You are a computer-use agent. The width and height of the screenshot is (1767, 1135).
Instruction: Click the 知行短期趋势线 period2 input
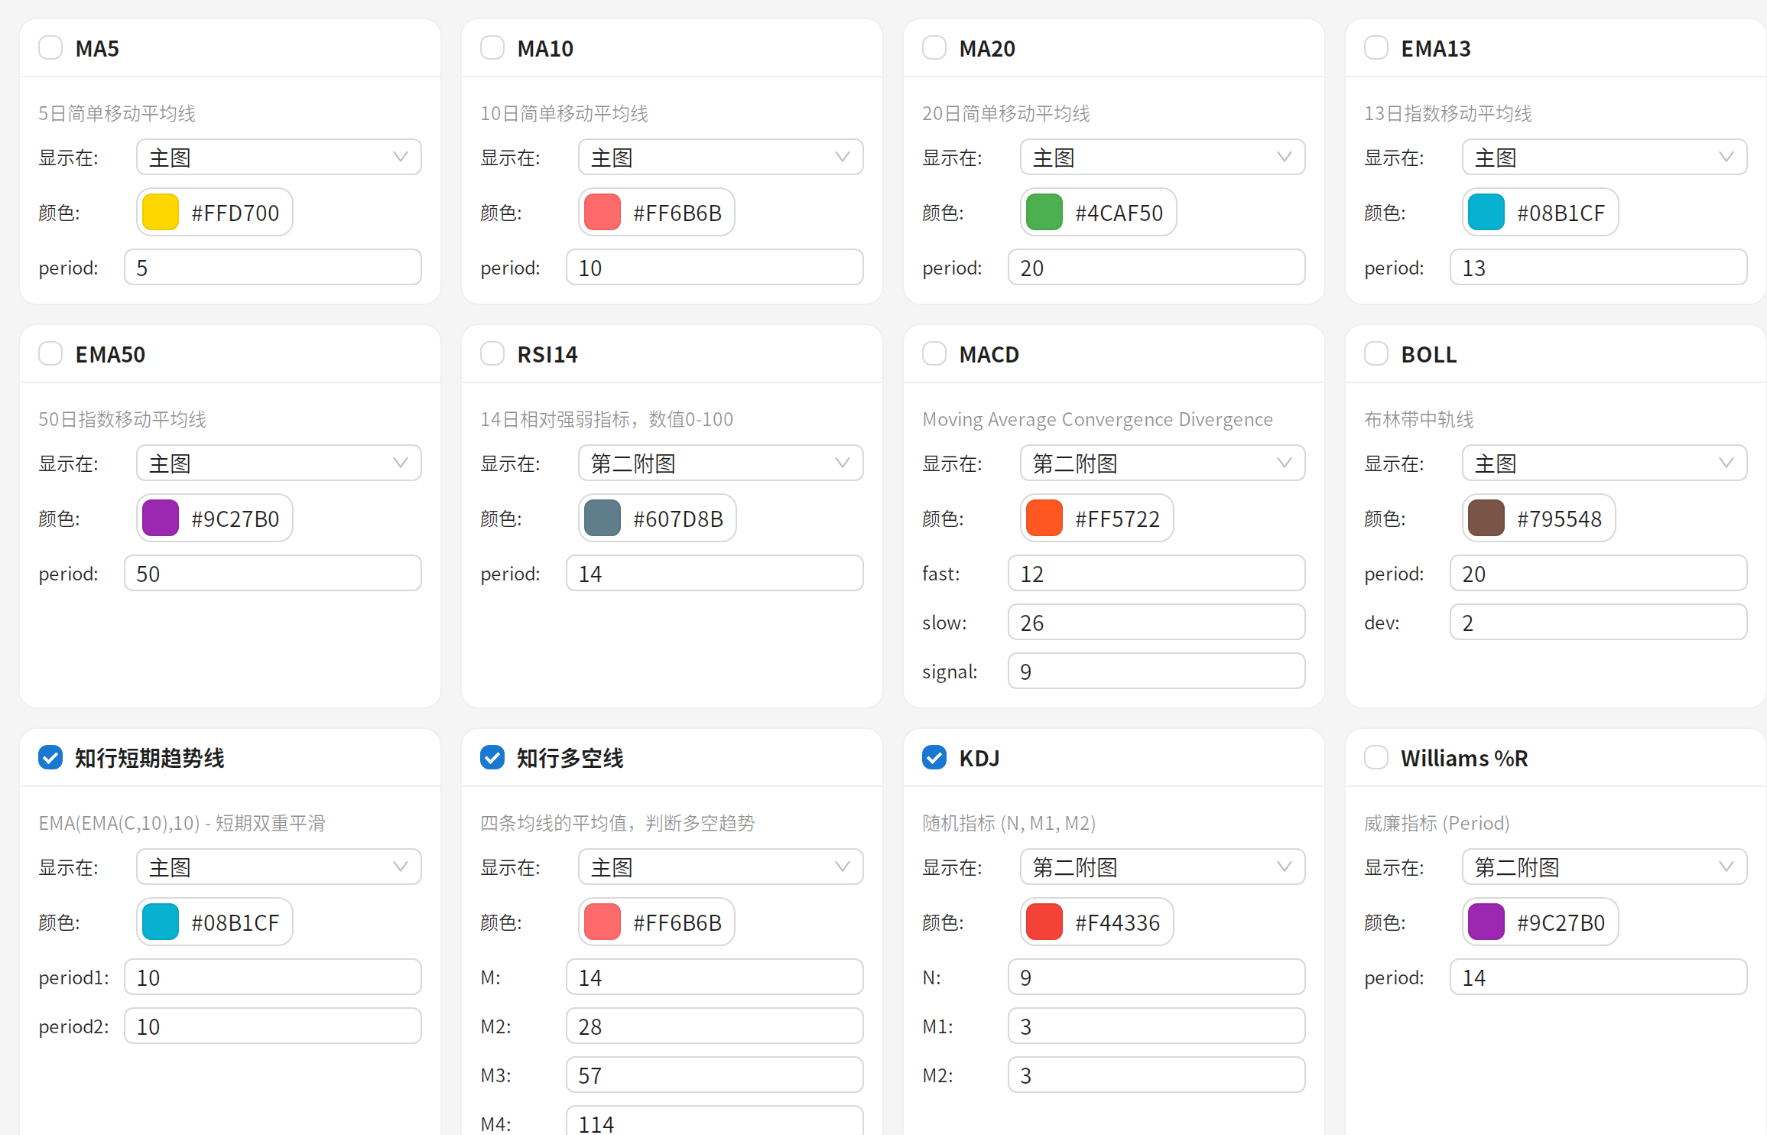pyautogui.click(x=272, y=1026)
